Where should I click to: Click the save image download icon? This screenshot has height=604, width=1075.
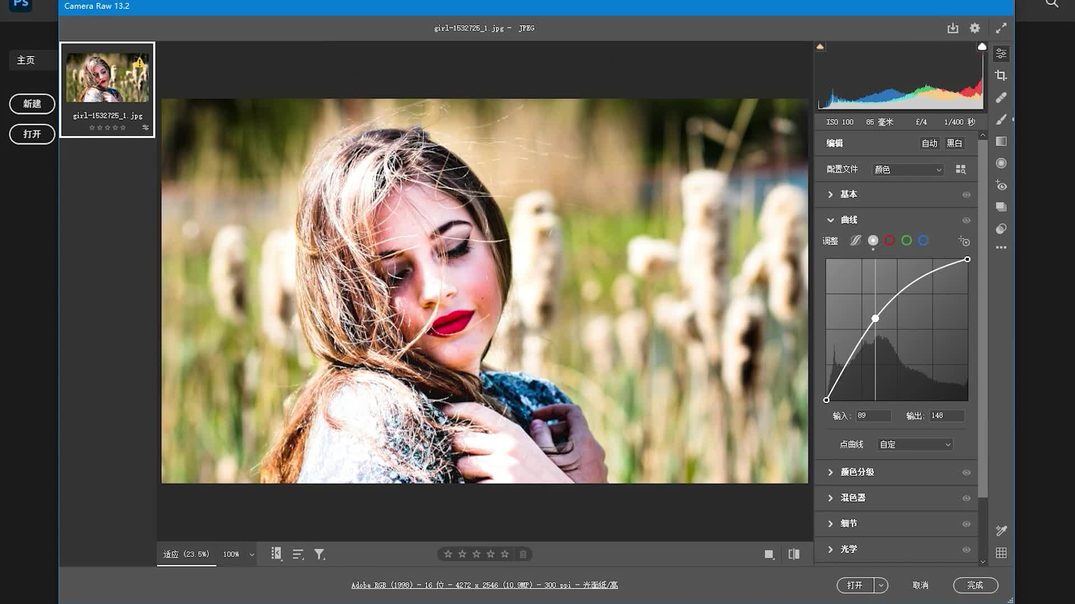point(952,28)
